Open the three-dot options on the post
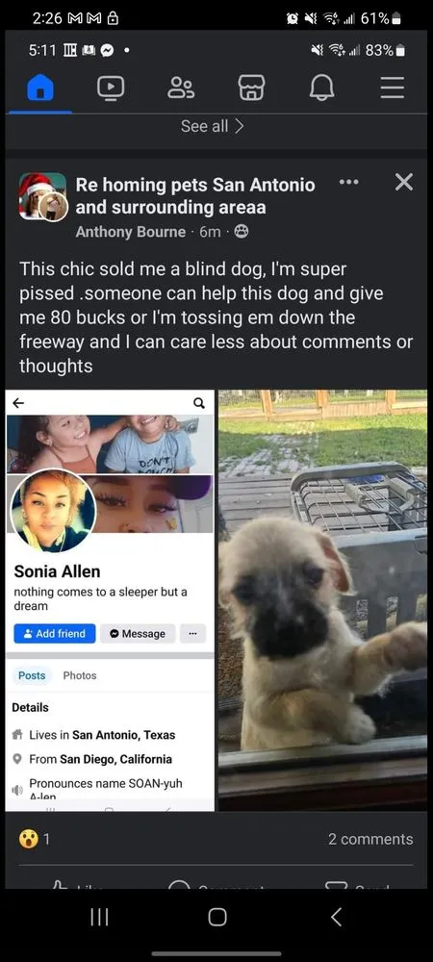Image resolution: width=433 pixels, height=962 pixels. tap(349, 182)
